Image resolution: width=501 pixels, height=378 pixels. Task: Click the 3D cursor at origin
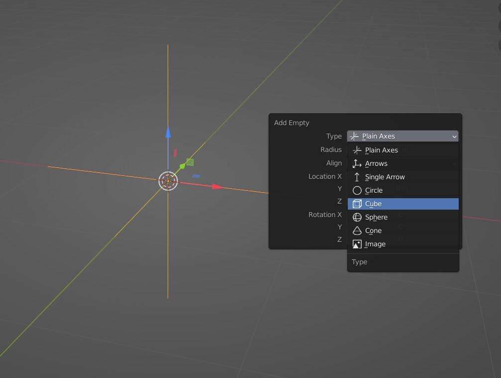tap(168, 181)
